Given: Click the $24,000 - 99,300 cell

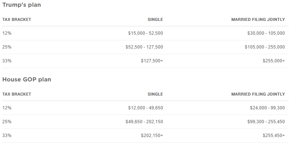Looking at the screenshot, I should (x=267, y=108).
